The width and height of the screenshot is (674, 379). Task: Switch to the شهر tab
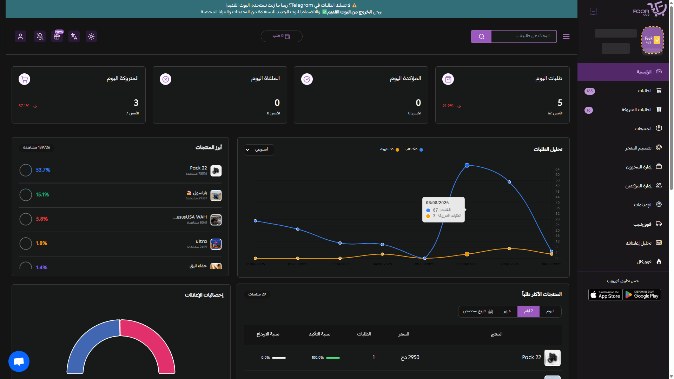(507, 311)
